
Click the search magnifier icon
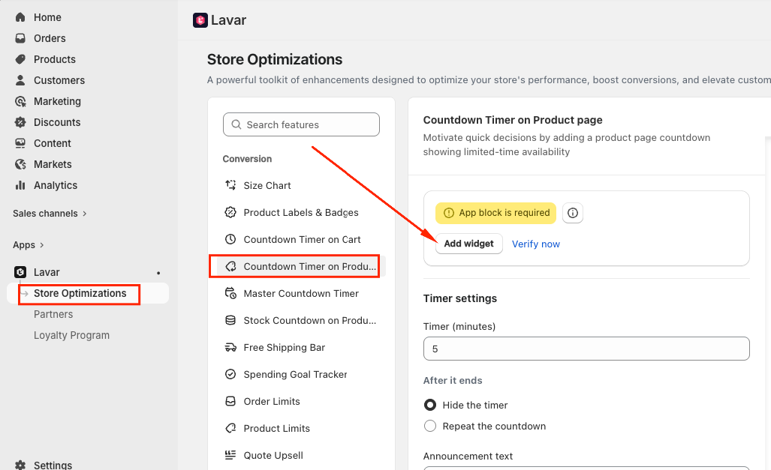236,124
